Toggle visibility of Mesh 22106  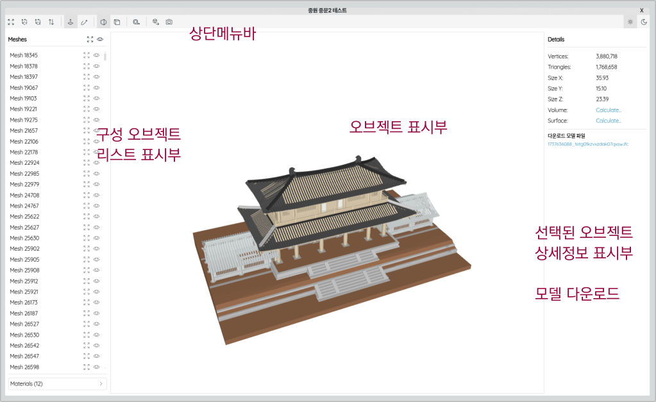pos(97,141)
